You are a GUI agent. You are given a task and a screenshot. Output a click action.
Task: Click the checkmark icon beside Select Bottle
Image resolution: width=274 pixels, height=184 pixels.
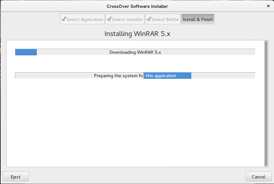coord(149,19)
